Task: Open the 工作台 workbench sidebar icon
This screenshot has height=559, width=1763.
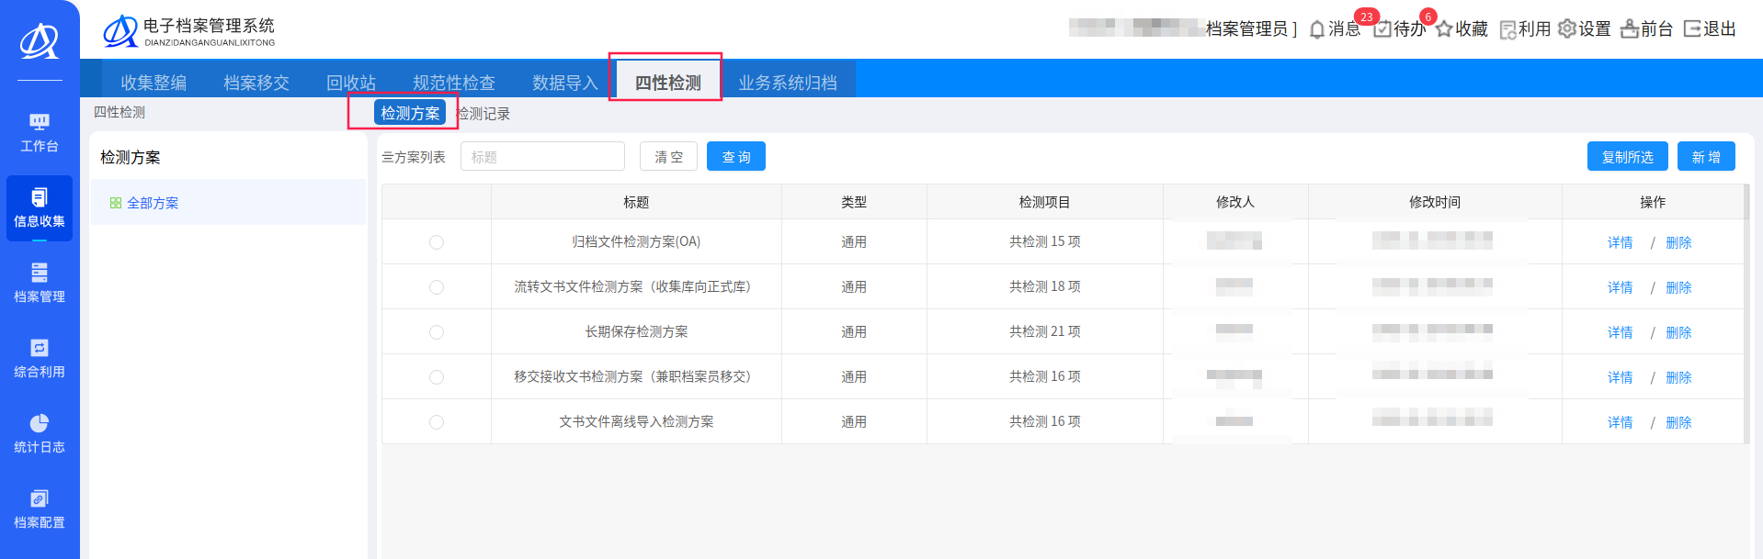Action: pos(39,123)
